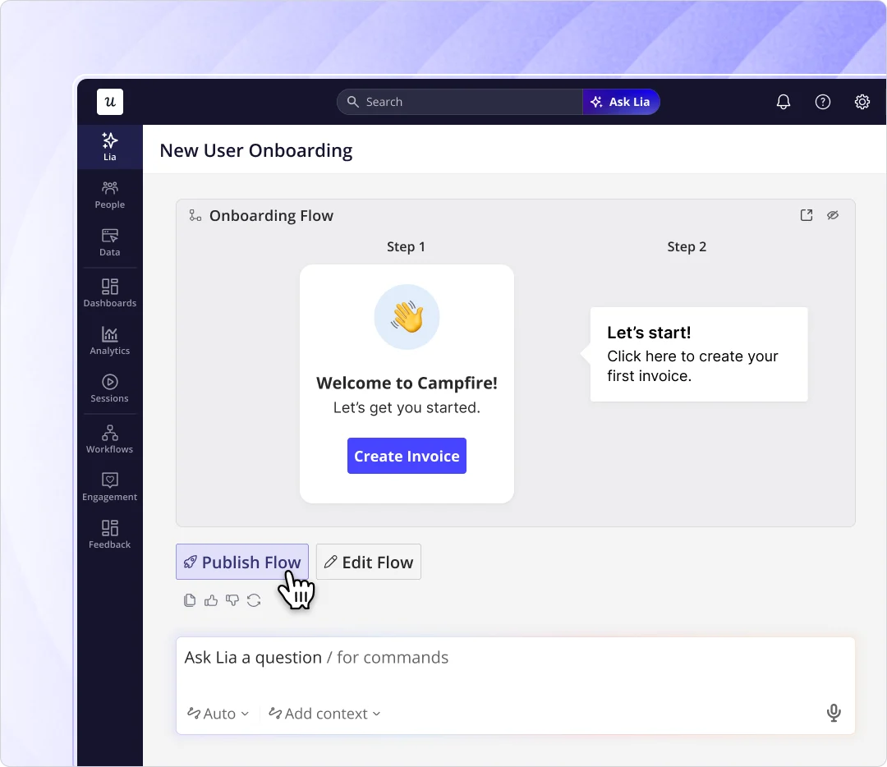Click the Edit Flow button
Viewport: 887px width, 767px height.
(x=368, y=562)
